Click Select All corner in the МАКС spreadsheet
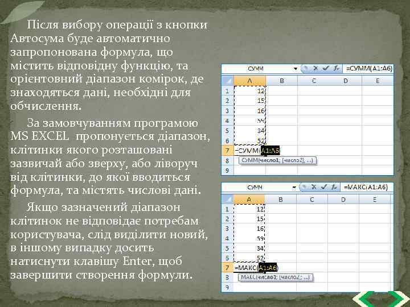Image resolution: width=410 pixels, height=307 pixels. pyautogui.click(x=227, y=200)
